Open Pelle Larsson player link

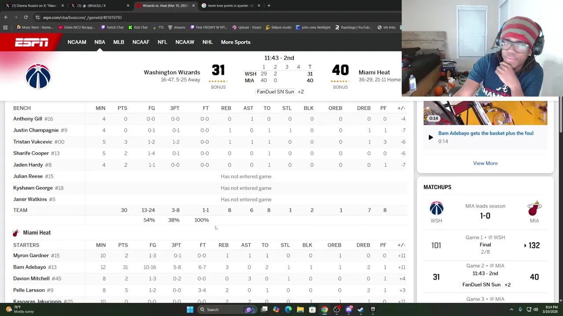(x=29, y=290)
